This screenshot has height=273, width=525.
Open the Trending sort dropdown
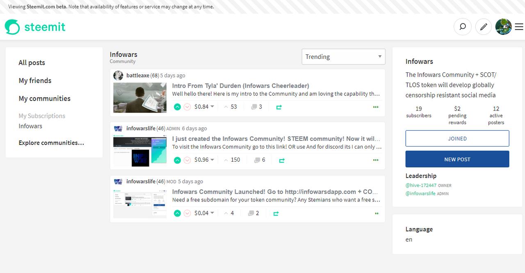tap(343, 57)
